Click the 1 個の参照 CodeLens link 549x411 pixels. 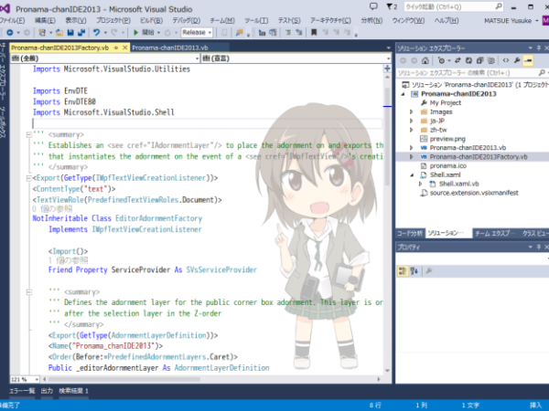68,260
